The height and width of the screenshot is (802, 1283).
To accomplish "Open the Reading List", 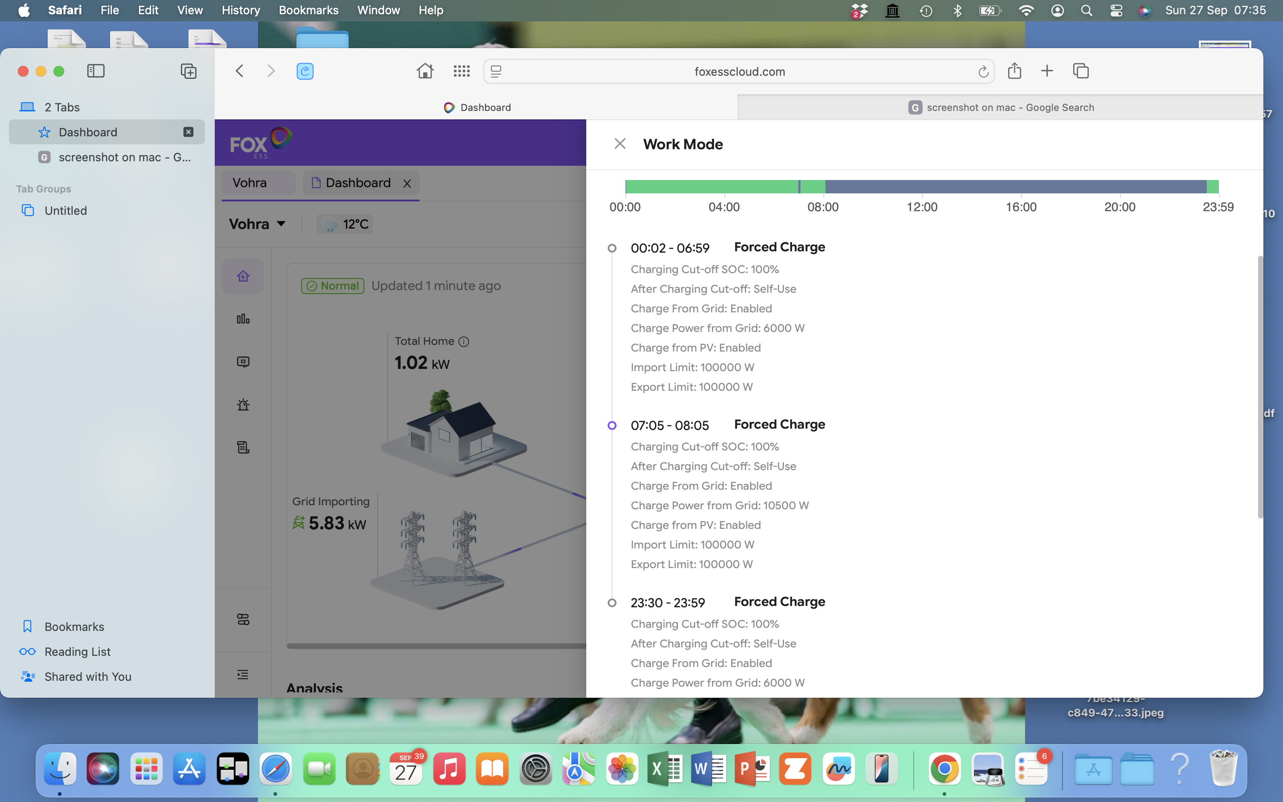I will tap(78, 651).
